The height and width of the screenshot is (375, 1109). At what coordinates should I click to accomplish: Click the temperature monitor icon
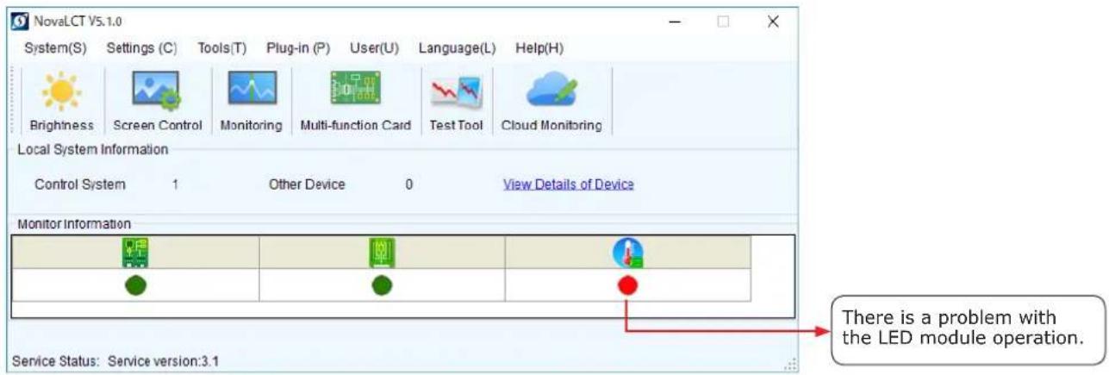[628, 252]
